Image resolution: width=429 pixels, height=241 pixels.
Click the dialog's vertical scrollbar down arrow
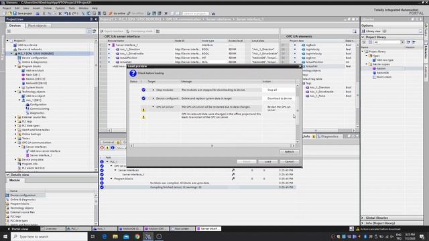tap(298, 142)
